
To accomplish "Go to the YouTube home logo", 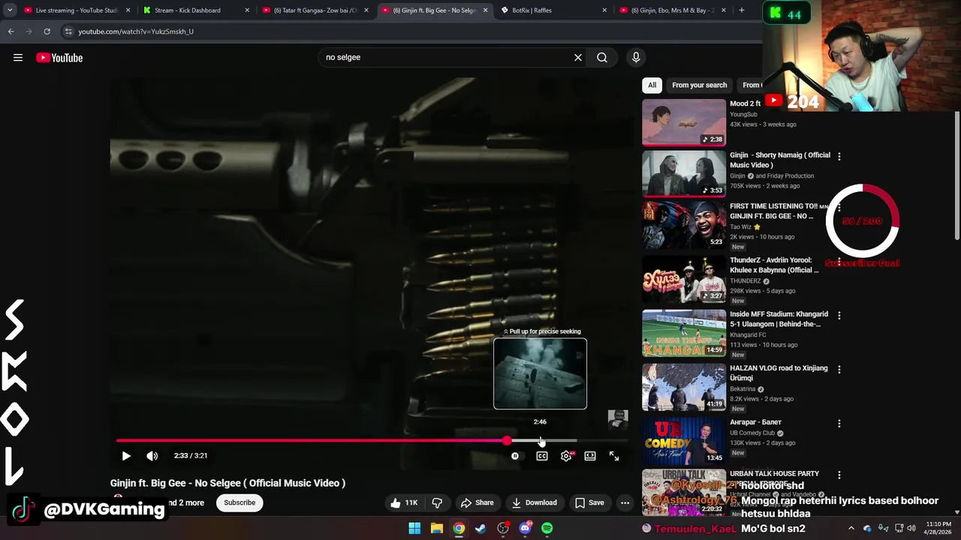I will [x=59, y=58].
